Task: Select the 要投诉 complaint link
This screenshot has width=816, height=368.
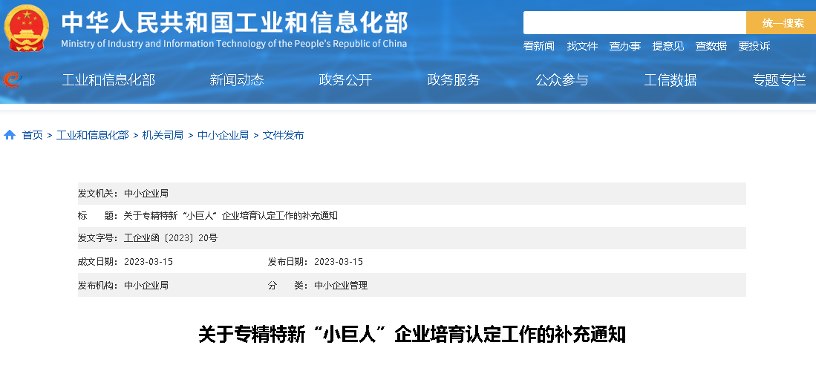Action: (x=754, y=46)
